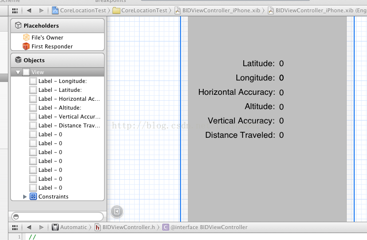Select First Responder placeholder
Screen dimensions: 367x240
pyautogui.click(x=52, y=46)
